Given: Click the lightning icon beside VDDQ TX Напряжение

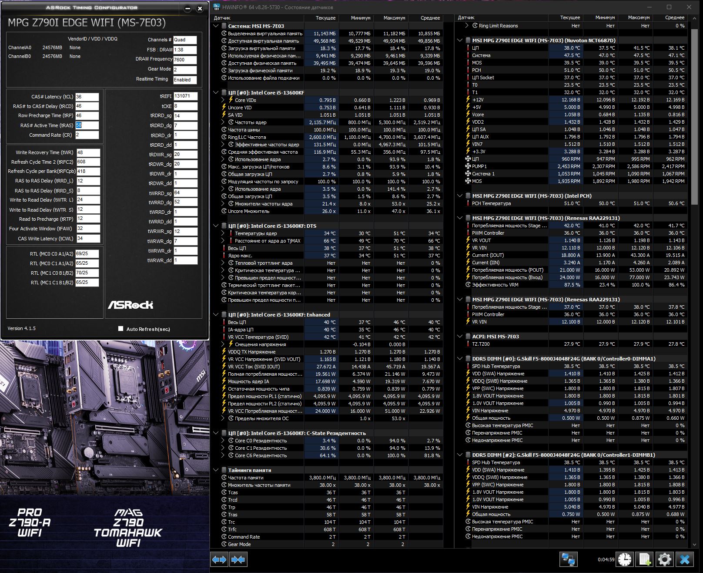Looking at the screenshot, I should point(224,352).
